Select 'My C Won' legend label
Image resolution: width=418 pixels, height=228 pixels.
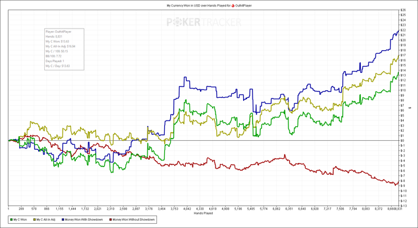tap(20, 220)
